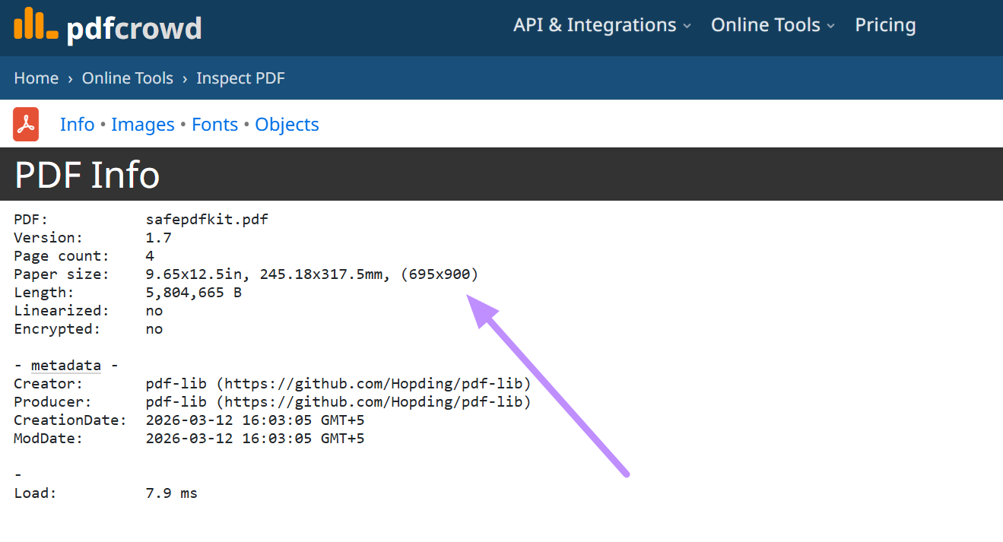Click the Producer pdf-lib value
This screenshot has height=542, width=1003.
pos(338,402)
